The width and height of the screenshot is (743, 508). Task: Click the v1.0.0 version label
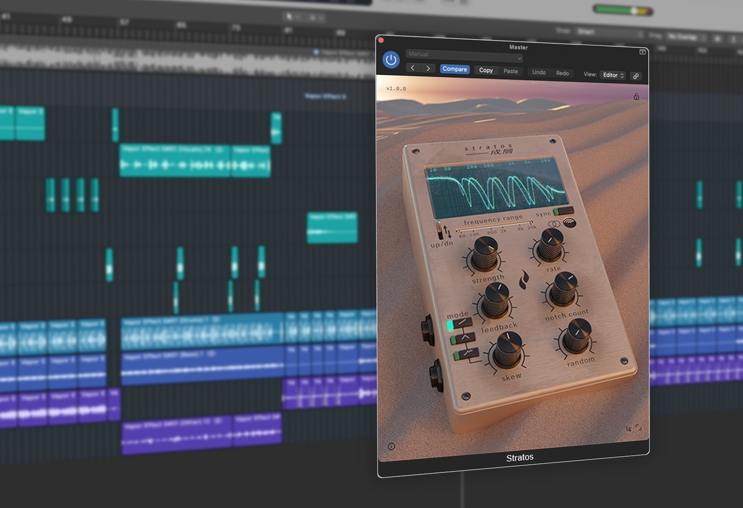(x=396, y=88)
